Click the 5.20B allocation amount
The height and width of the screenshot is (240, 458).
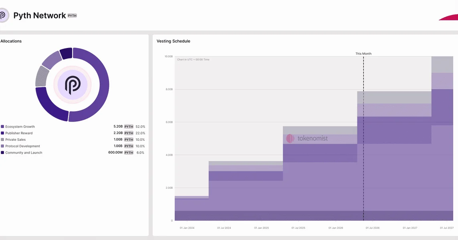coord(118,126)
